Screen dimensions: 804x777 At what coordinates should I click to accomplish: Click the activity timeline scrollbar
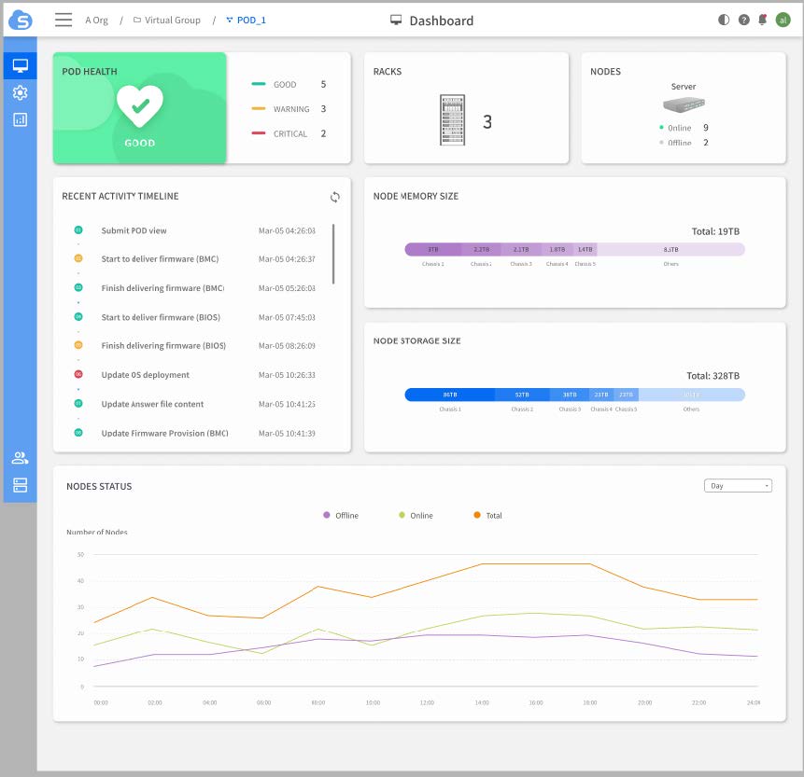(x=333, y=254)
